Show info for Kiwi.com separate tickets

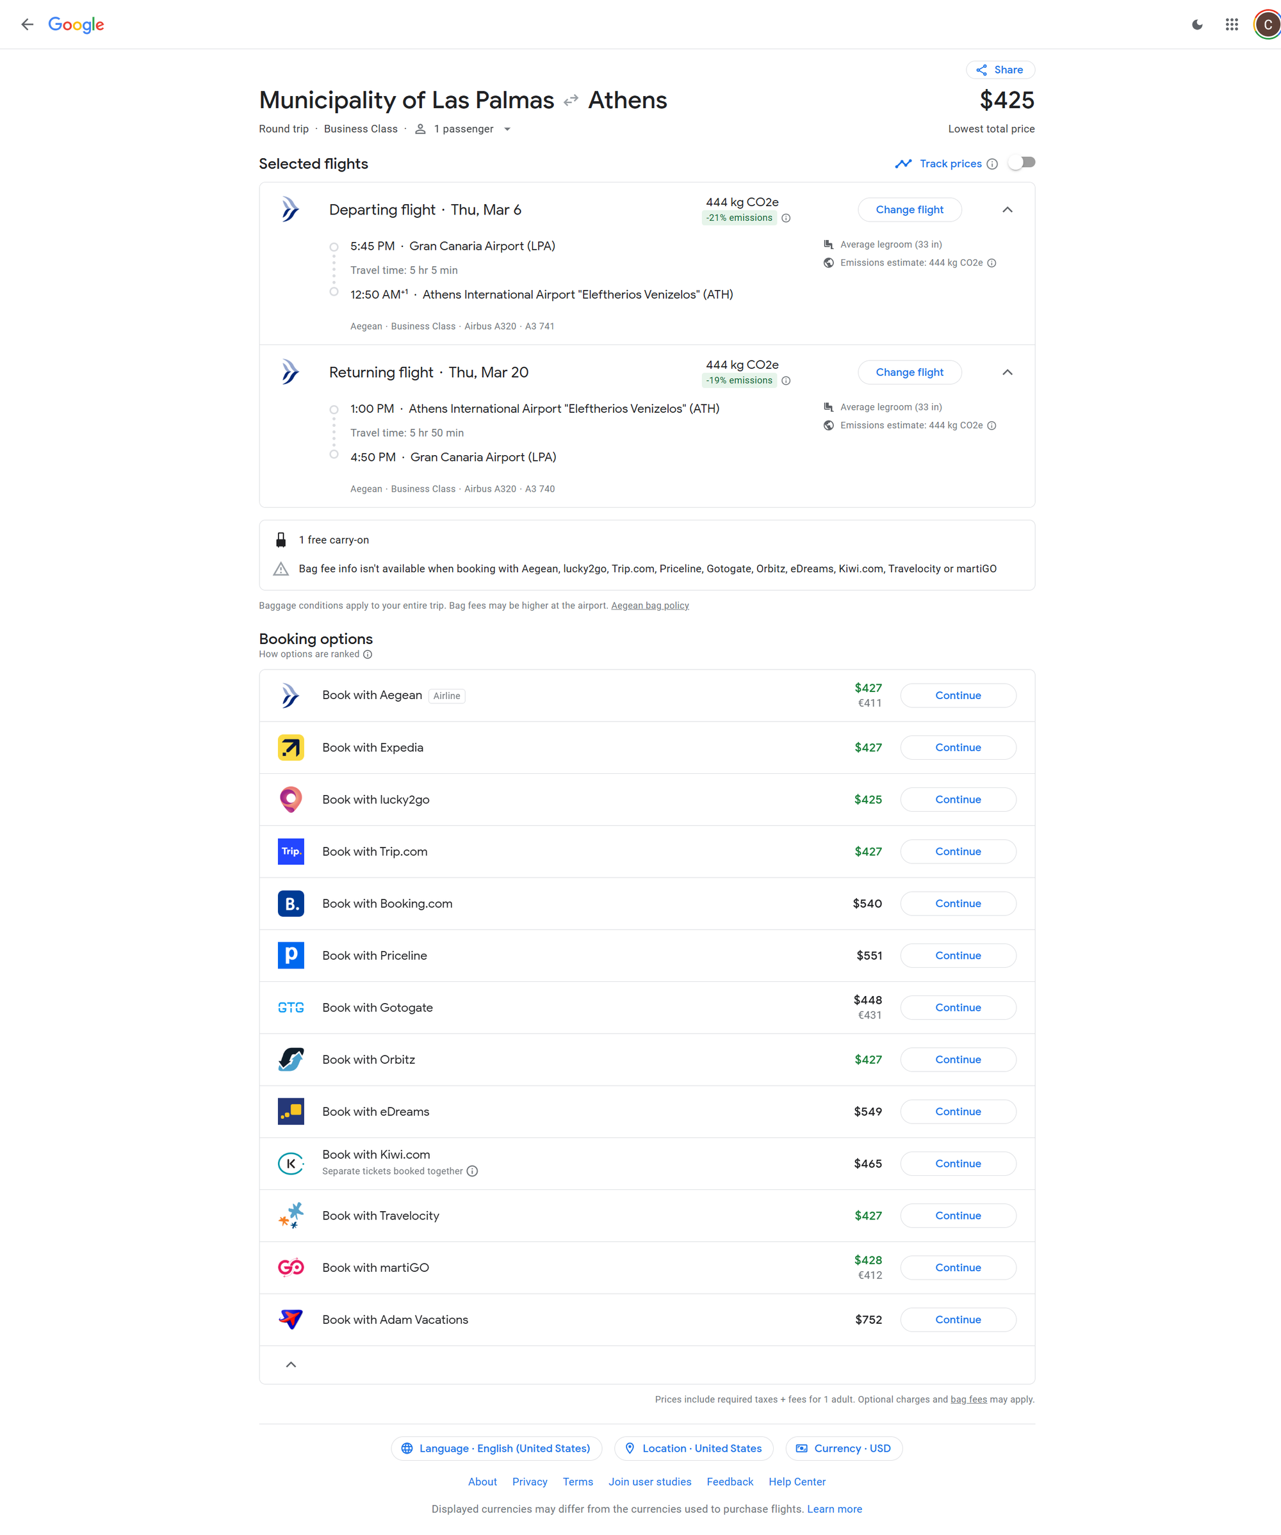coord(473,1171)
